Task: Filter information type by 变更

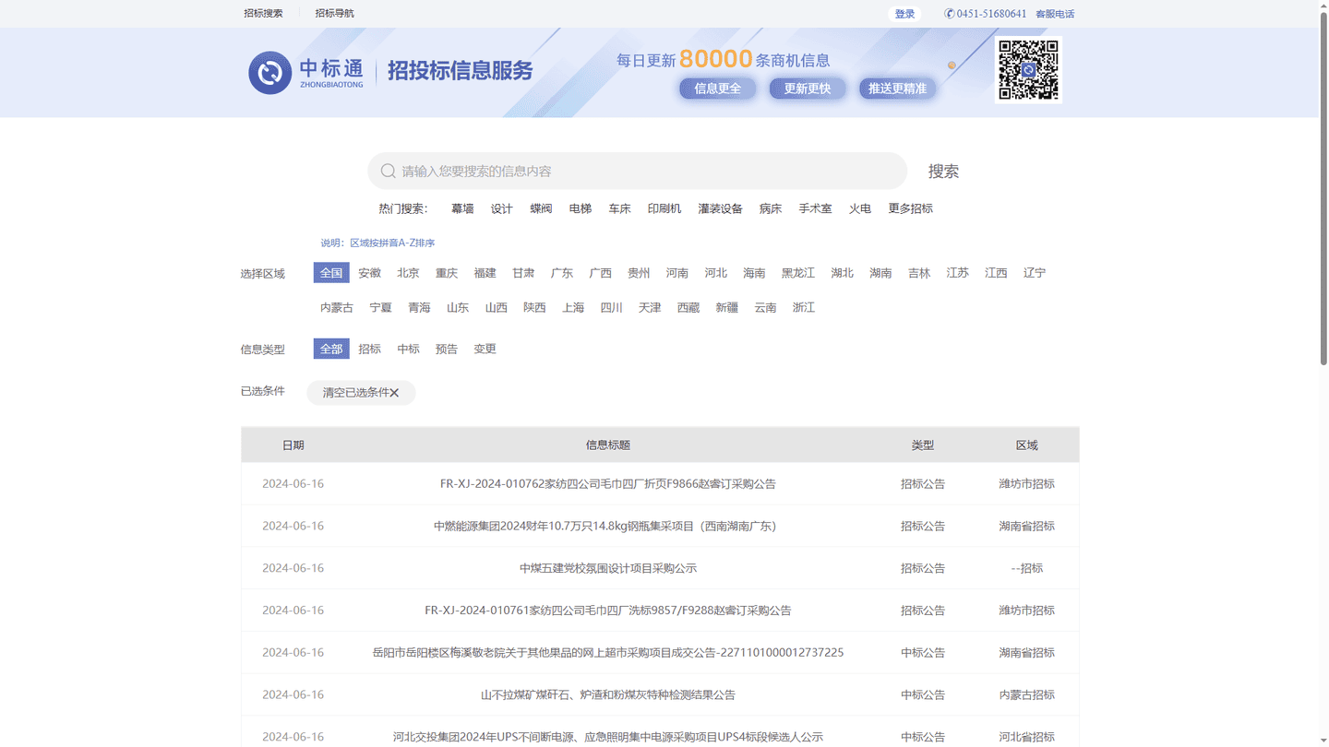Action: 485,349
